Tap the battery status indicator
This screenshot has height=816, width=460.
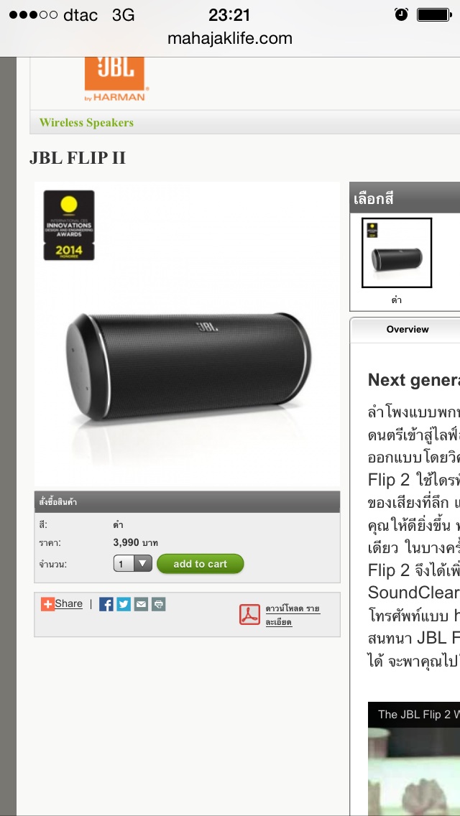pyautogui.click(x=434, y=14)
